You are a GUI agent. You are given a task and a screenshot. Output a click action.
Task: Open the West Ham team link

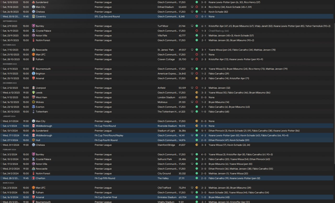41,97
